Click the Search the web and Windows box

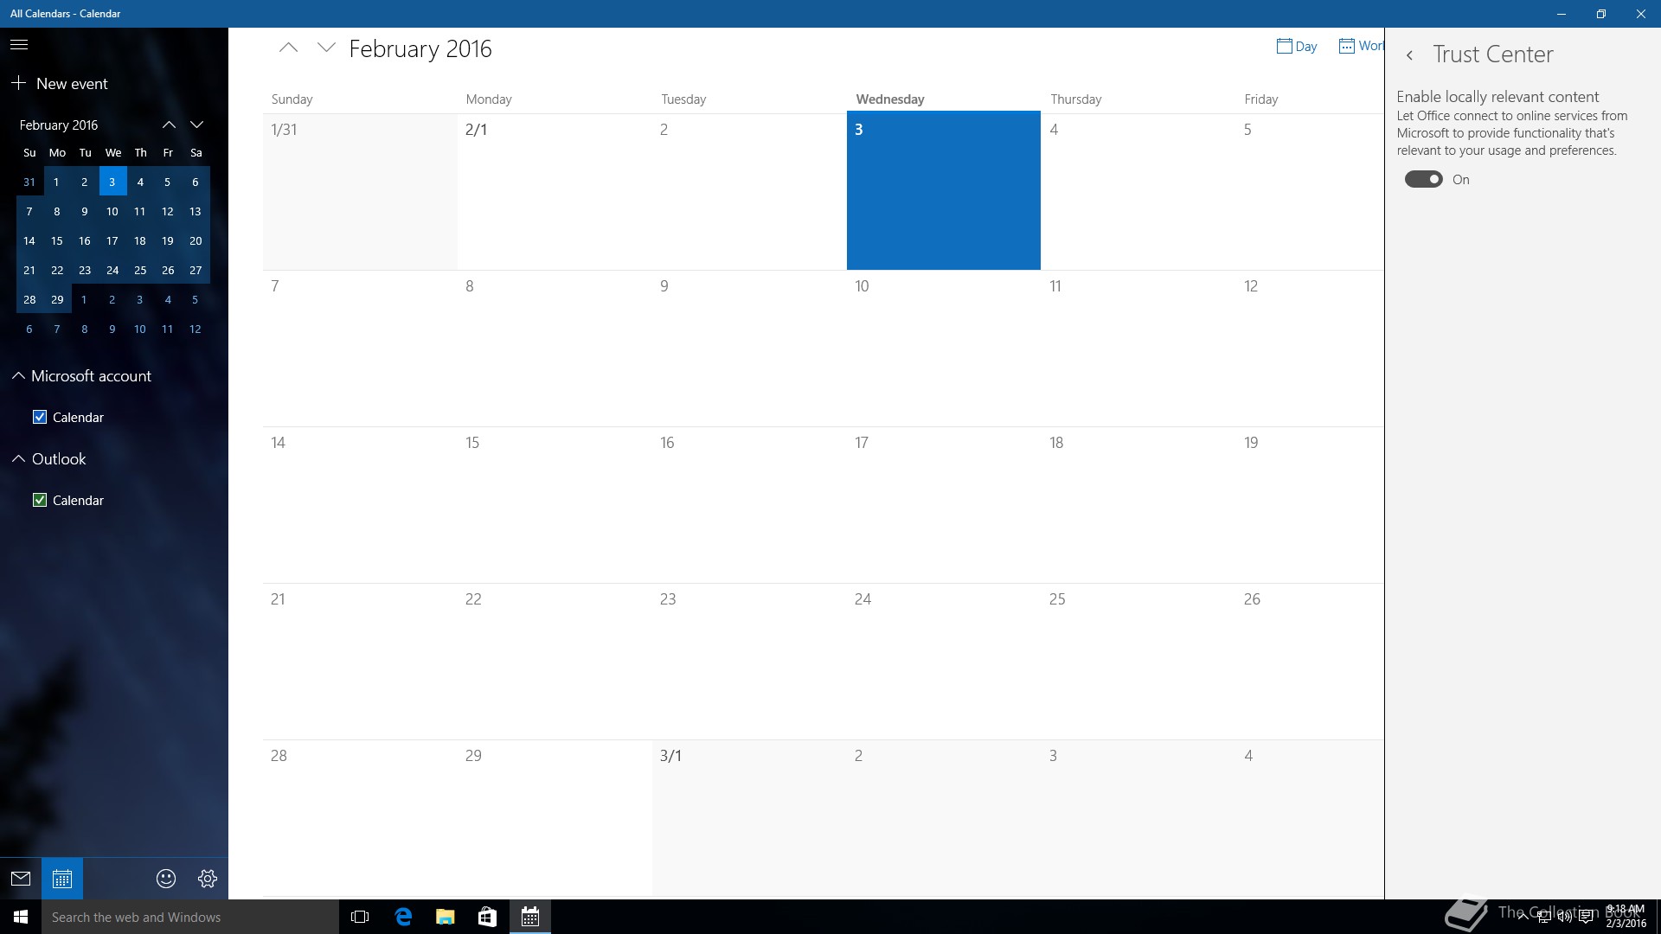click(x=190, y=917)
